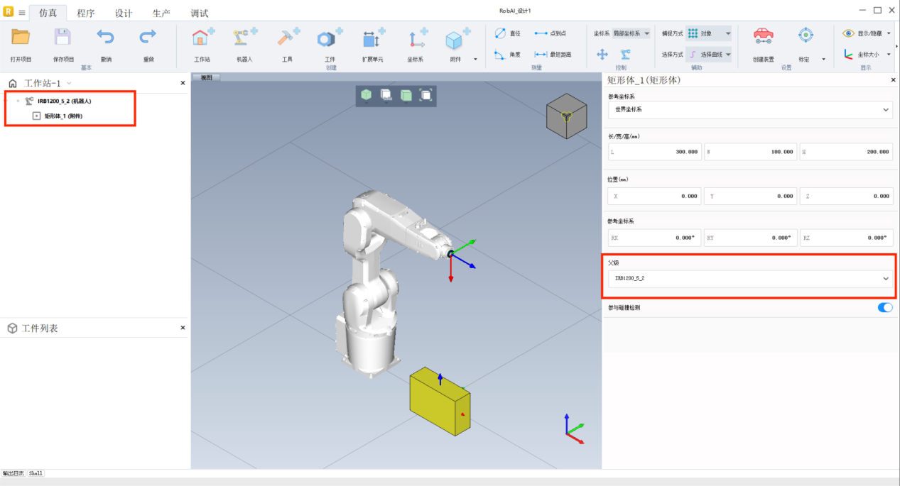Viewport: 900px width, 486px height.
Task: Toggle the 参与碰撞检测 switch
Action: point(884,307)
